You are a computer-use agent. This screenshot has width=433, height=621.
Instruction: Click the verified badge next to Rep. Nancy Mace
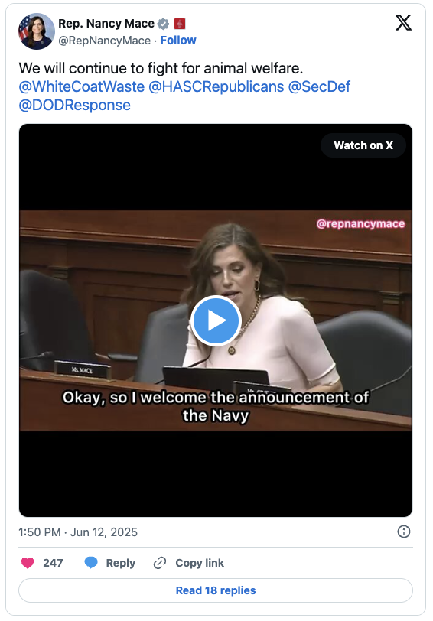click(163, 24)
